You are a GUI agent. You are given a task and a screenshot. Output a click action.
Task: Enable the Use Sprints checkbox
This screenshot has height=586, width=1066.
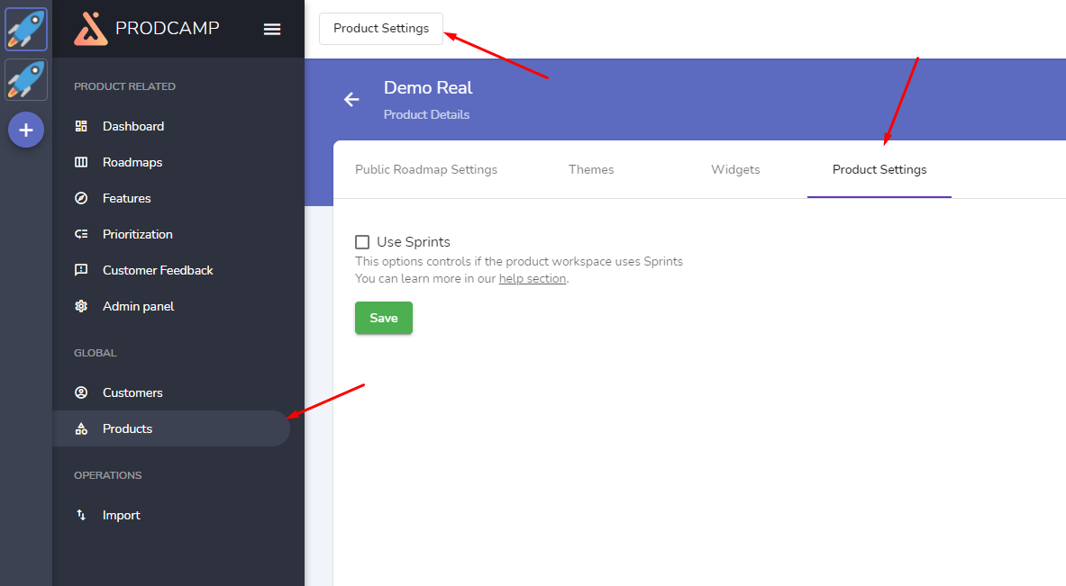point(362,242)
